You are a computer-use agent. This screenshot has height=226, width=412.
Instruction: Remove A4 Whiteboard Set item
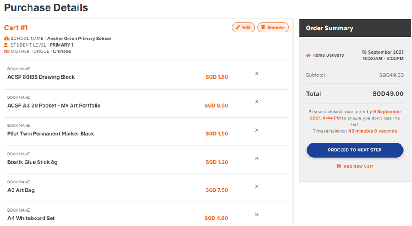click(x=257, y=215)
